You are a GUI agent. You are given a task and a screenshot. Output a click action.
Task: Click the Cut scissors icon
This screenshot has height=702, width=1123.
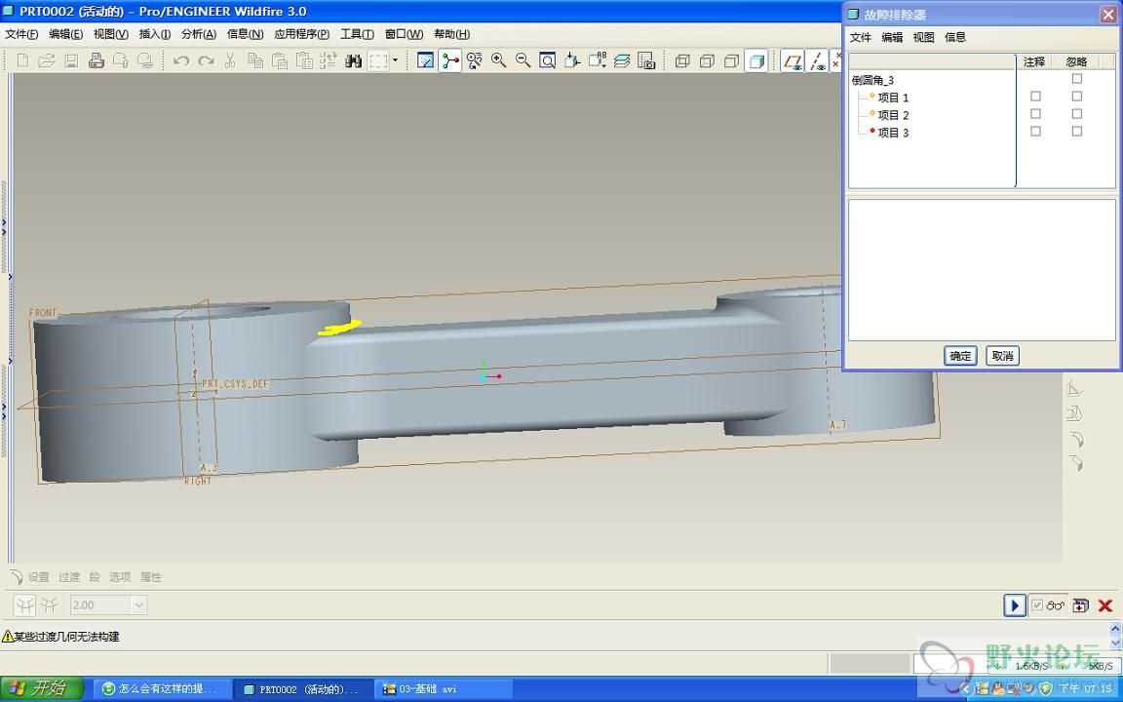pos(230,60)
